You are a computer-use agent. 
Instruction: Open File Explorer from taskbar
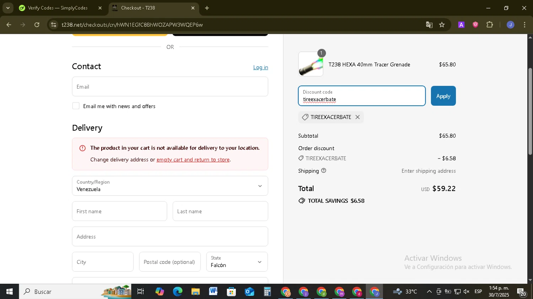coord(195,292)
